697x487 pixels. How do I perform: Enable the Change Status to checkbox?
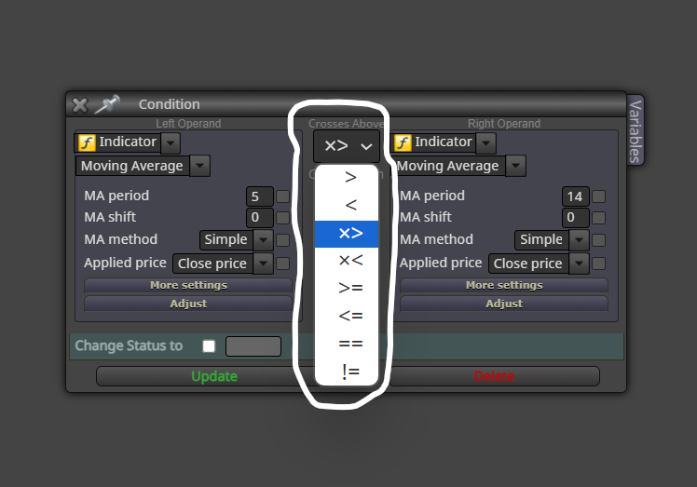(209, 346)
